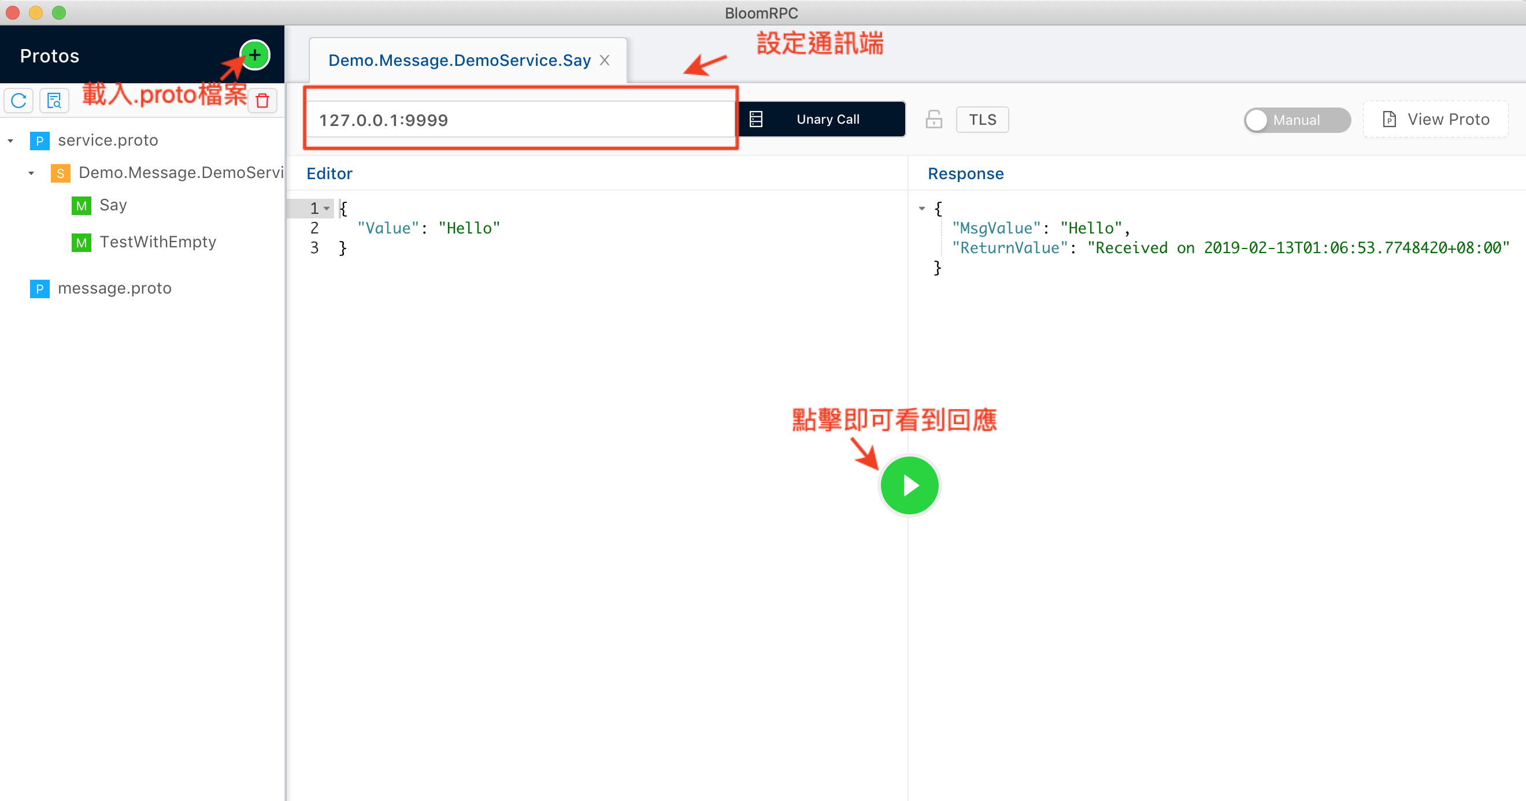Click the reload protos refresh icon
The height and width of the screenshot is (801, 1526).
(19, 101)
